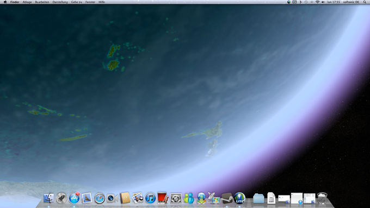The image size is (370, 208).
Task: Open Spotlight search magnifier
Action: [x=365, y=2]
